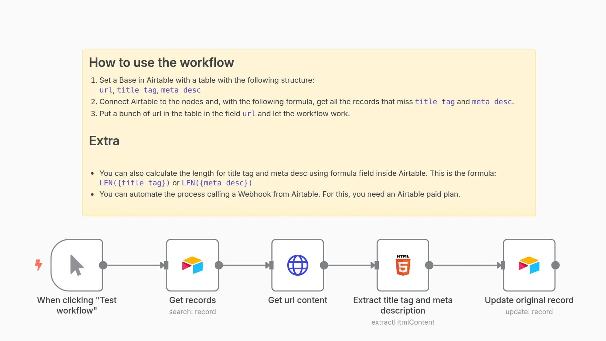Image resolution: width=606 pixels, height=341 pixels.
Task: Click the input connector of Get records node
Action: coord(166,265)
